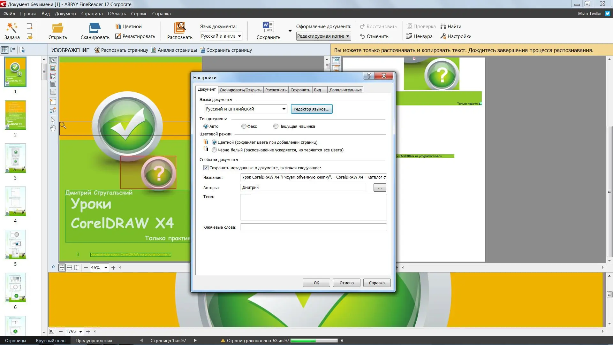613x345 pixels.
Task: Click the Save to Word (Сохранить) icon
Action: (x=268, y=27)
